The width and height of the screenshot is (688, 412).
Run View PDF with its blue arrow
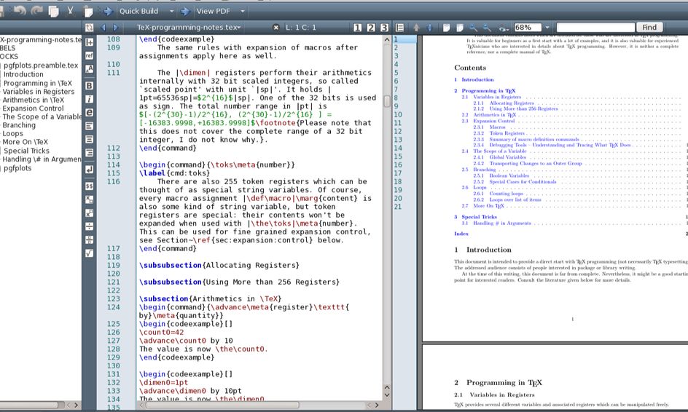click(x=185, y=12)
